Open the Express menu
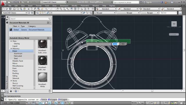Image resolution: width=186 pixels, height=105 pixels. point(112,6)
